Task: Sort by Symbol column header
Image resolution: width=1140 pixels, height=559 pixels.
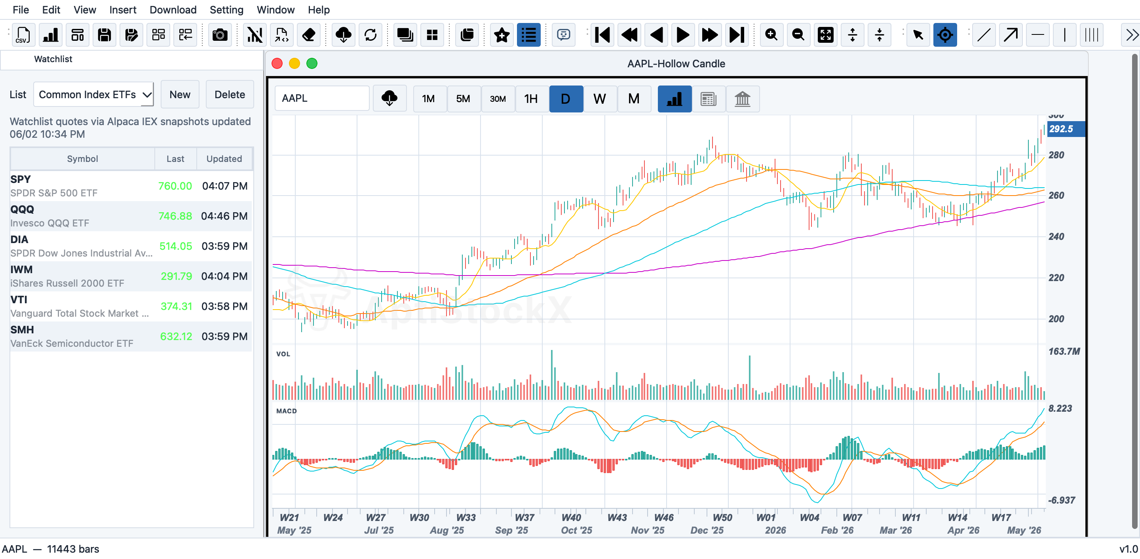Action: coord(82,158)
